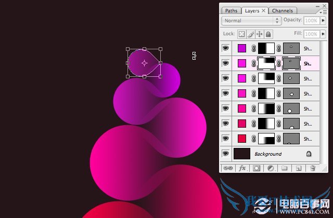This screenshot has width=333, height=218.
Task: Enable the lock position icon
Action: pos(260,34)
